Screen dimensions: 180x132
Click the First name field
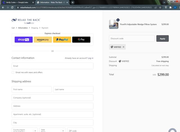32,89
